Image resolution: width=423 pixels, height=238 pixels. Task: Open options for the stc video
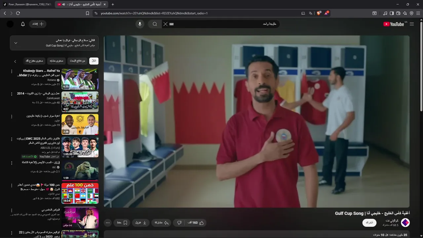click(12, 163)
